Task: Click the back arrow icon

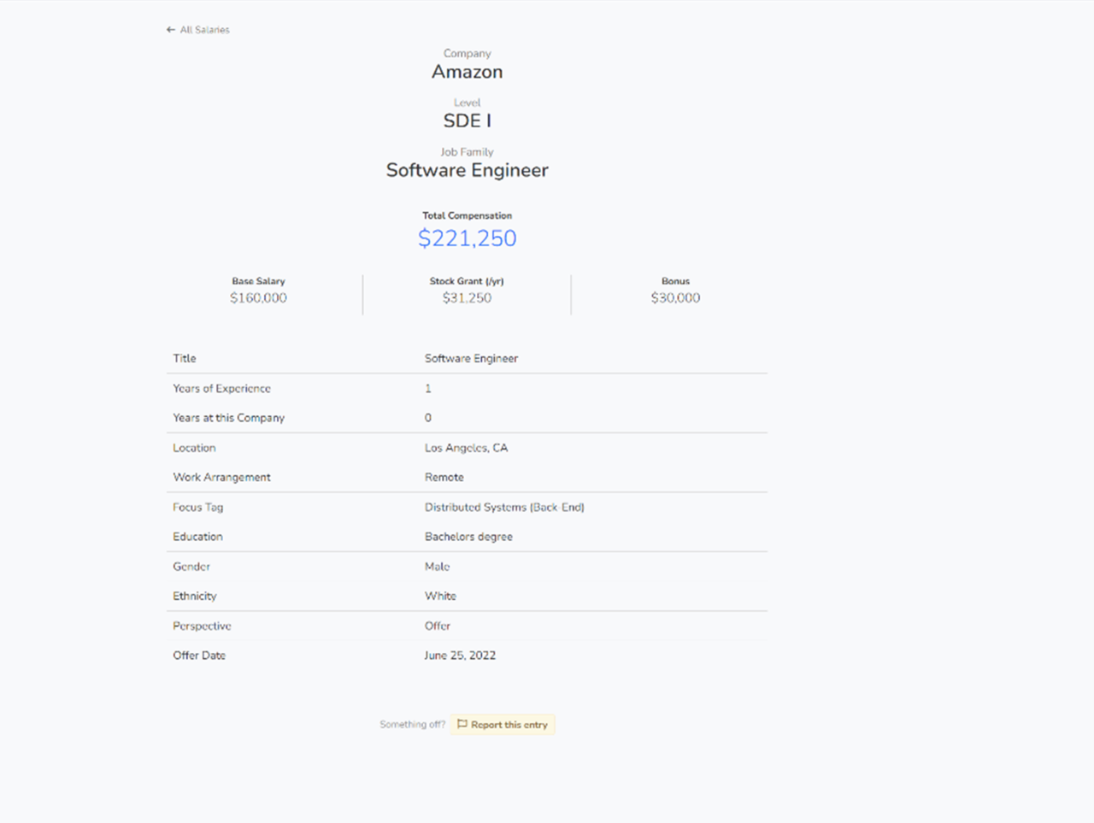Action: tap(171, 30)
